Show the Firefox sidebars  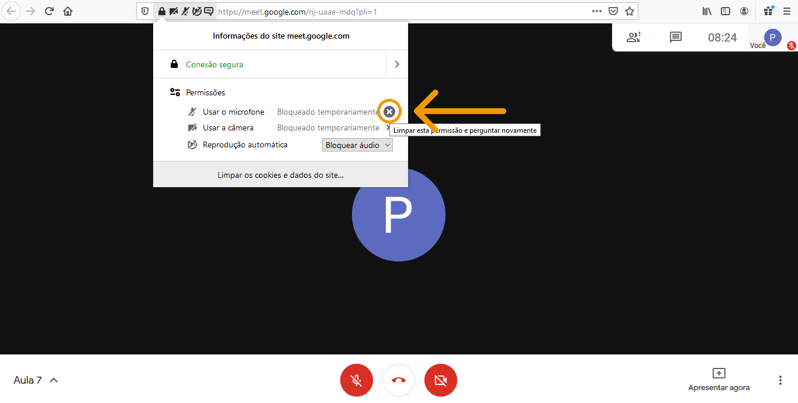[x=726, y=11]
